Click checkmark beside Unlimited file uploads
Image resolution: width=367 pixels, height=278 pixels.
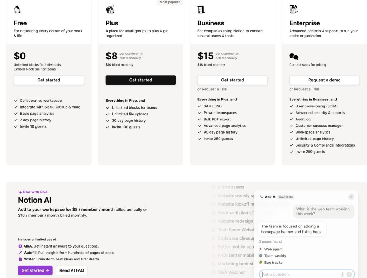click(x=108, y=114)
